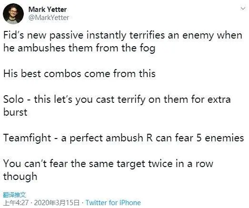
Task: Select the line "His best combos come from this"
Action: pyautogui.click(x=80, y=74)
